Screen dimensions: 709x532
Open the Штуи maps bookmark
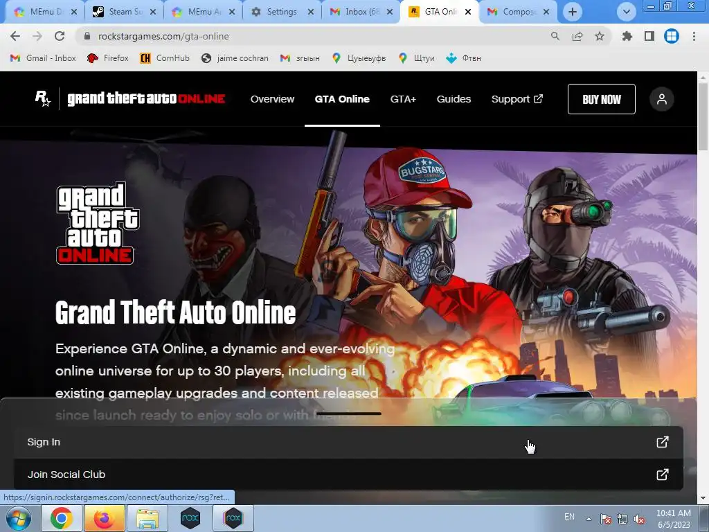point(416,58)
